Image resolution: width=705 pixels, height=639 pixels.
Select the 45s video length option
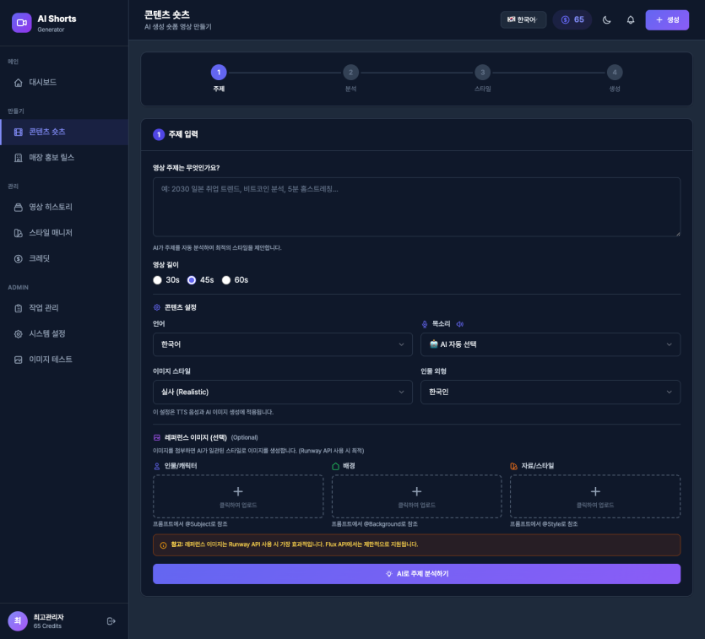click(192, 279)
